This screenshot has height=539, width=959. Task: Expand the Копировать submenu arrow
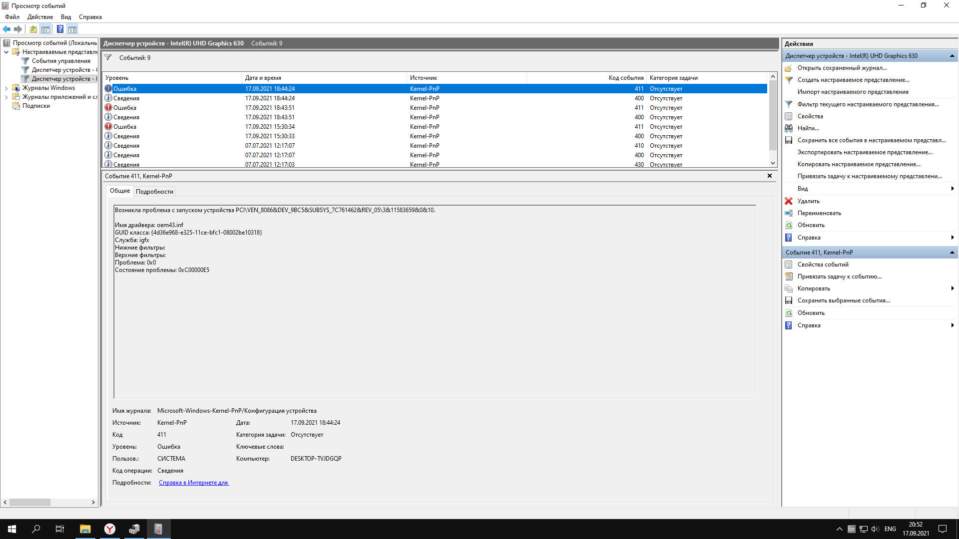(x=953, y=288)
